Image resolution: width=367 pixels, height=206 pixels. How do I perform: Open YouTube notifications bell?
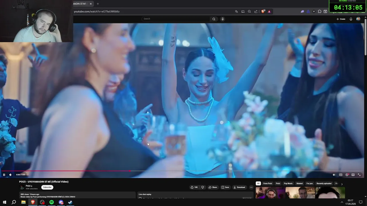point(351,19)
